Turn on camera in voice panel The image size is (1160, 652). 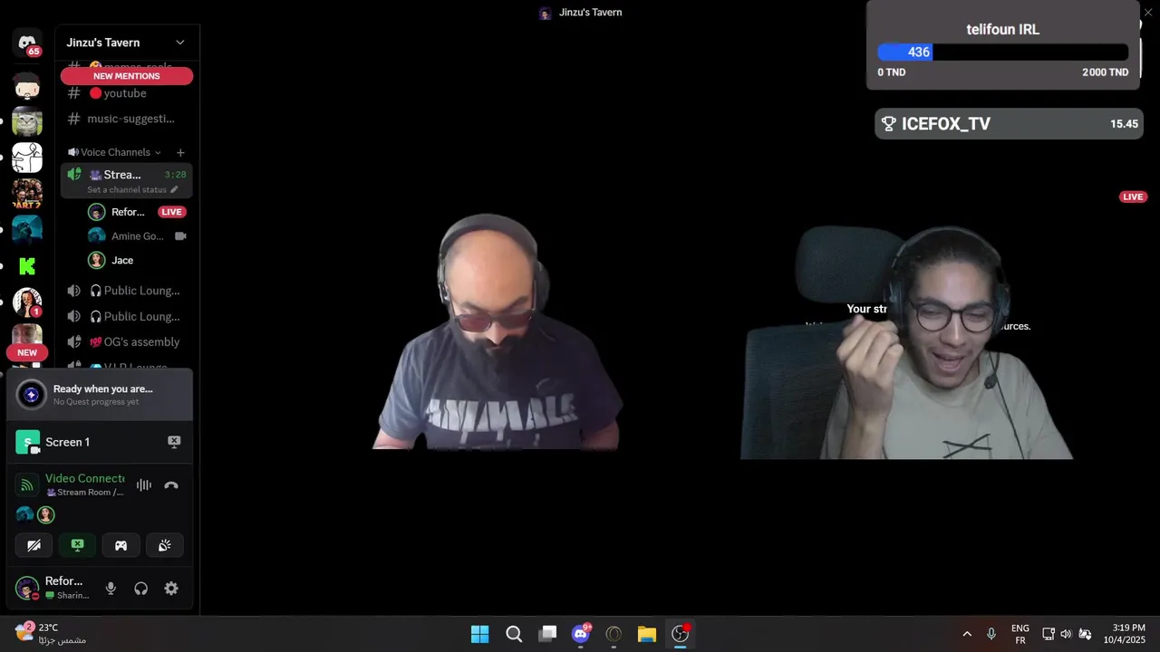(34, 545)
